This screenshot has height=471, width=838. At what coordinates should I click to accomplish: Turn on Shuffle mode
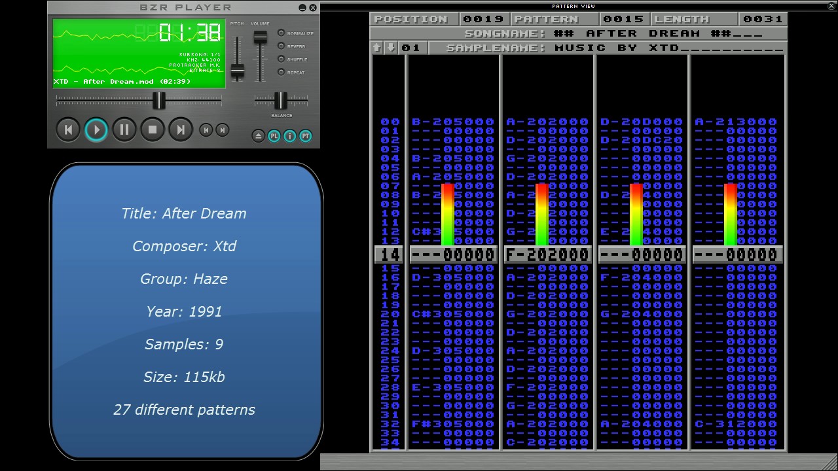pyautogui.click(x=282, y=59)
